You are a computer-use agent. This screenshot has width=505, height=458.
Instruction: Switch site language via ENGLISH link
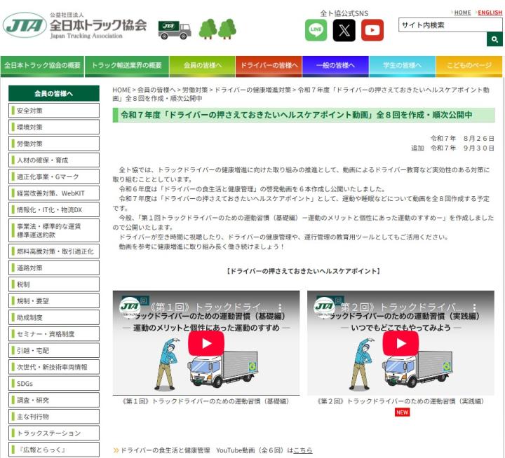pos(490,13)
